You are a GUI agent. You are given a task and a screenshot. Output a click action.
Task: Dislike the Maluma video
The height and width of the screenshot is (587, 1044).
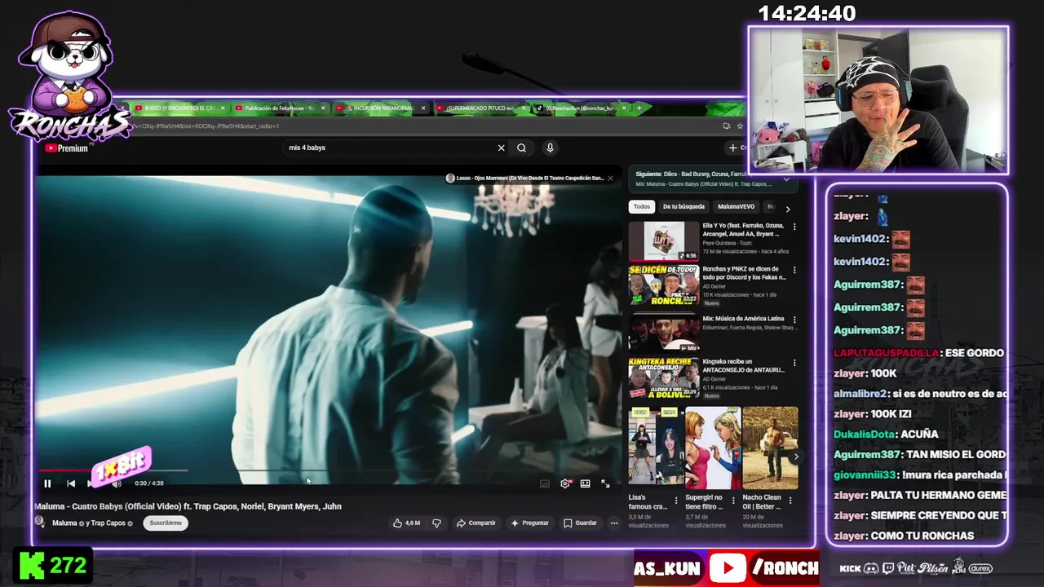[x=436, y=523]
